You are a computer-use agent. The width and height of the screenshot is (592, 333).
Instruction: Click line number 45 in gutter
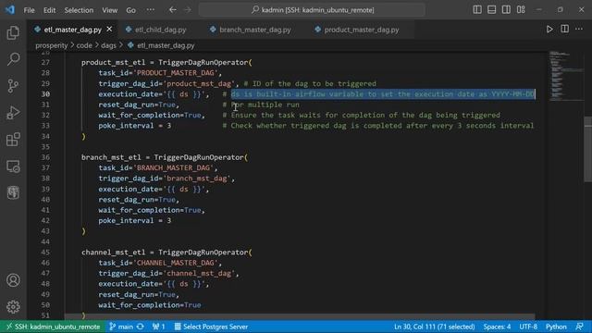tap(45, 253)
